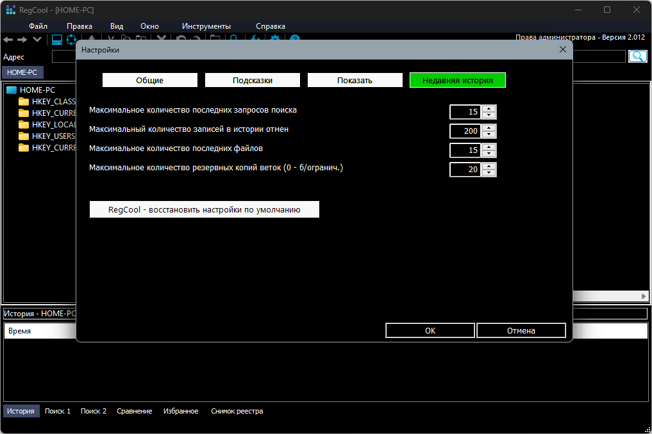652x434 pixels.
Task: Decrease the branch backup copies value
Action: [x=489, y=173]
